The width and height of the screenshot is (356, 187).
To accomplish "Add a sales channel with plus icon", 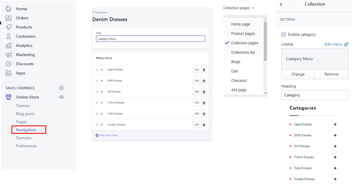I will point(61,88).
